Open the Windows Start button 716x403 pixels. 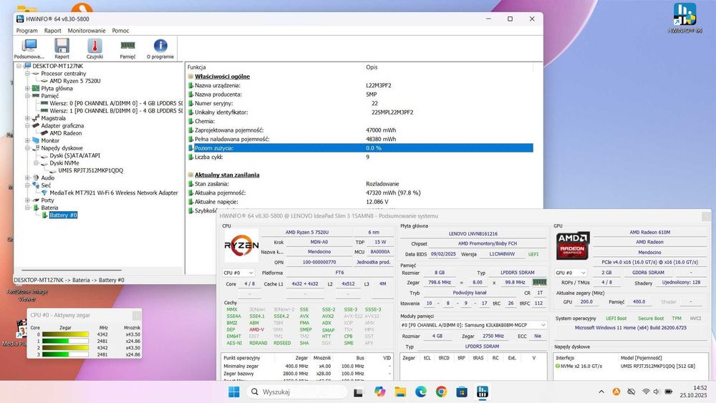click(234, 392)
